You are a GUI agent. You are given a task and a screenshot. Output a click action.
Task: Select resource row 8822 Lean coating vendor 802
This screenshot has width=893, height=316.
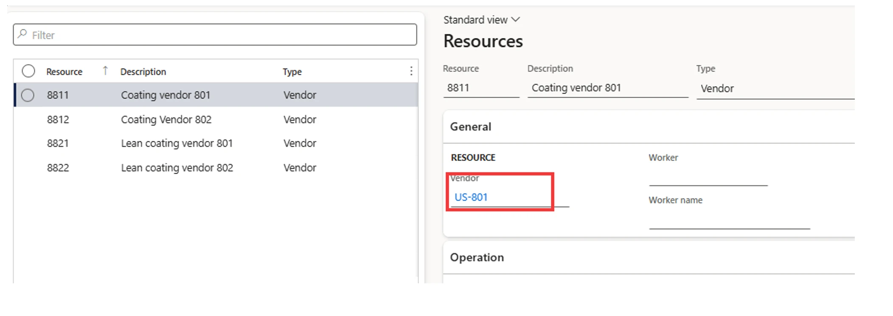pos(176,168)
